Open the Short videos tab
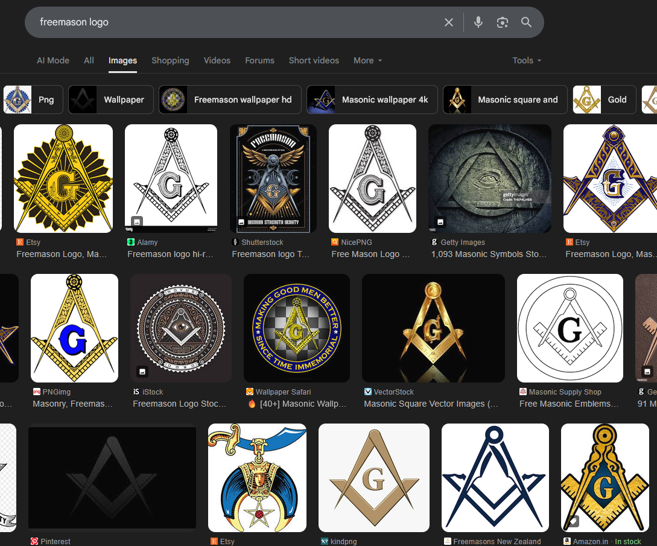The image size is (657, 546). (x=314, y=60)
